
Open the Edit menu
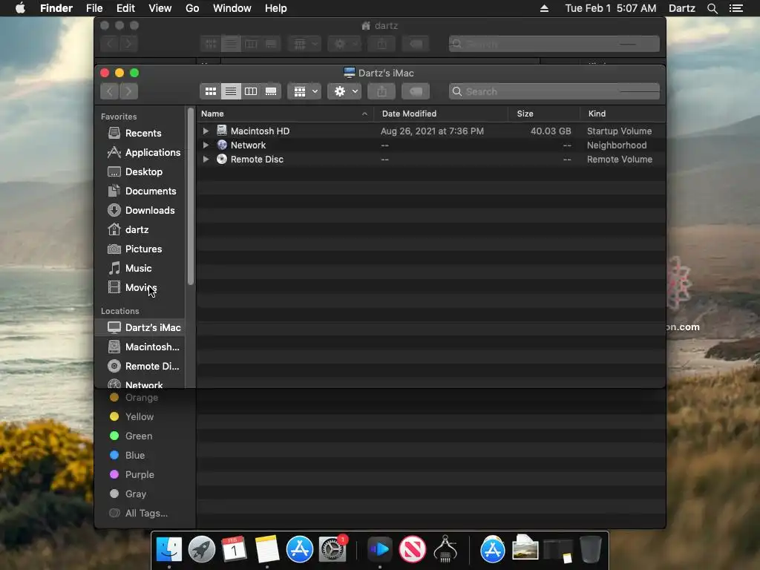(125, 8)
